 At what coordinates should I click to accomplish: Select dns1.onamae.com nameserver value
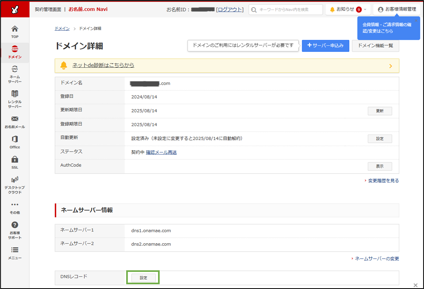[151, 230]
